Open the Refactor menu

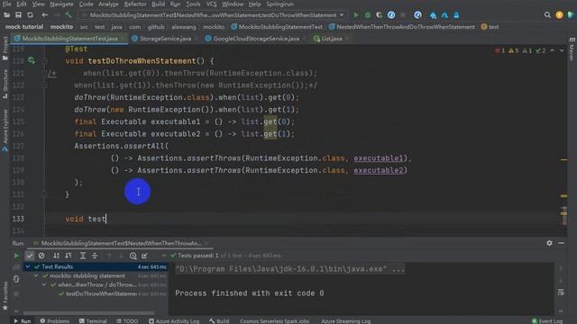click(135, 4)
